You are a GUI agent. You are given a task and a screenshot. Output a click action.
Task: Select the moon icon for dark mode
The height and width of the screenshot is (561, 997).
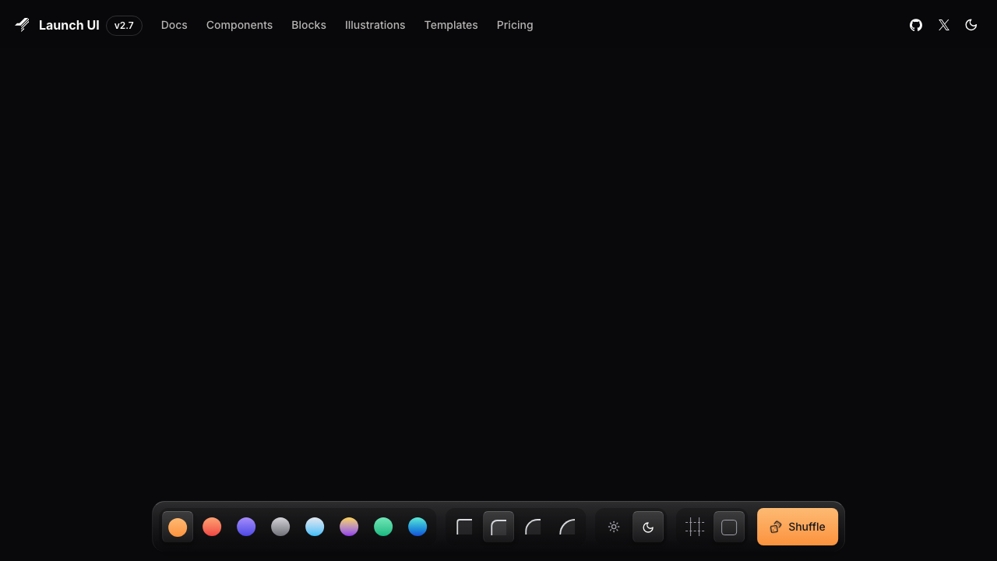coord(648,527)
